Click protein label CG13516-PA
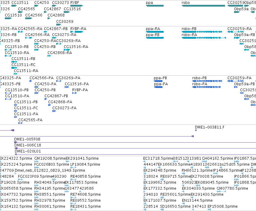 coord(77,84)
